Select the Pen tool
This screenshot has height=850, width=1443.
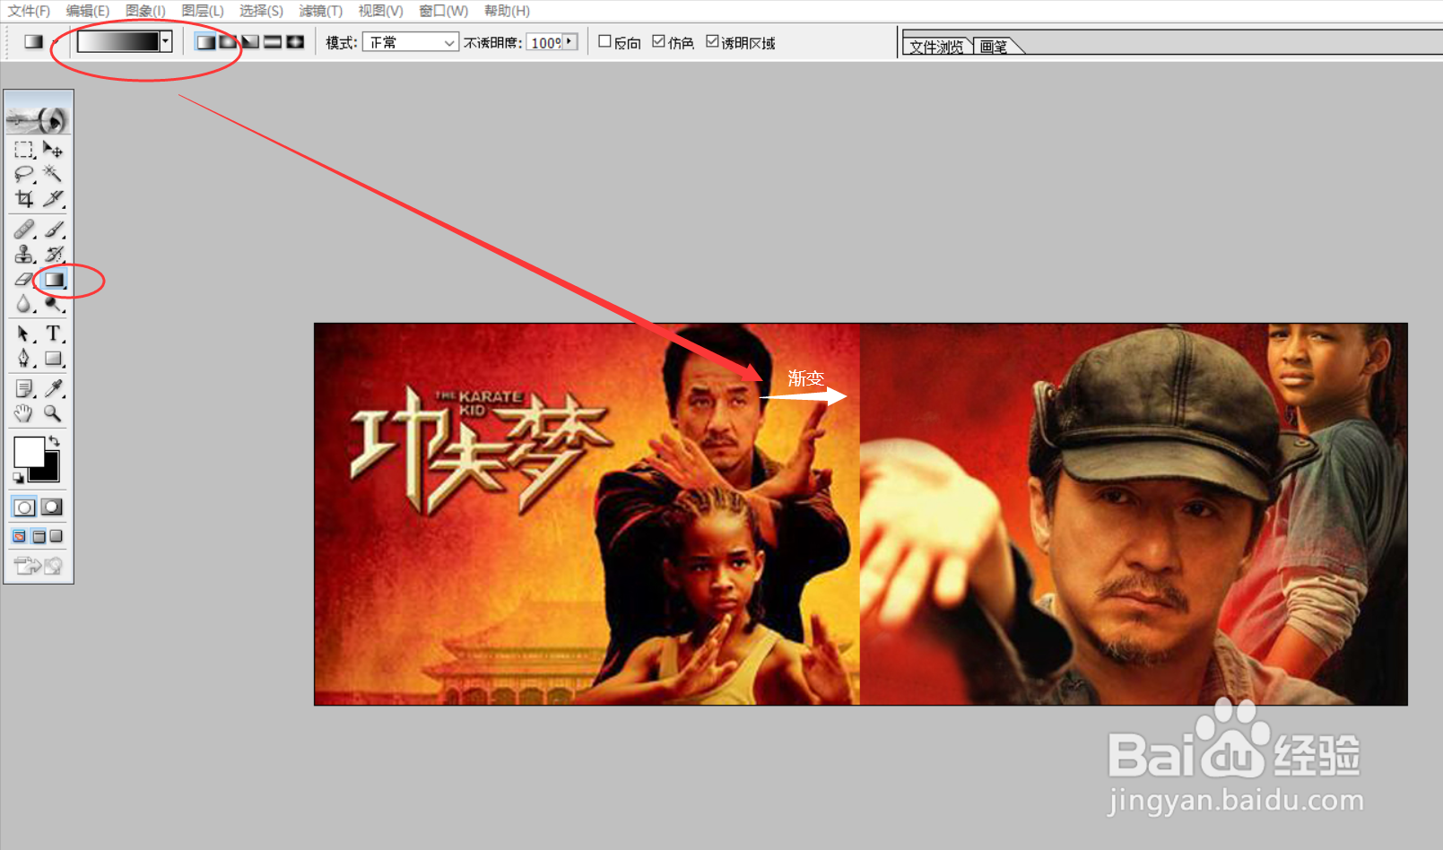click(x=24, y=359)
